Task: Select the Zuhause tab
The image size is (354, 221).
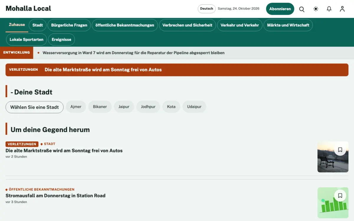Action: pyautogui.click(x=17, y=25)
